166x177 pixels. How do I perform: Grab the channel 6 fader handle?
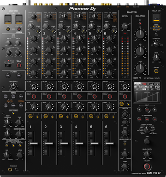(110, 143)
